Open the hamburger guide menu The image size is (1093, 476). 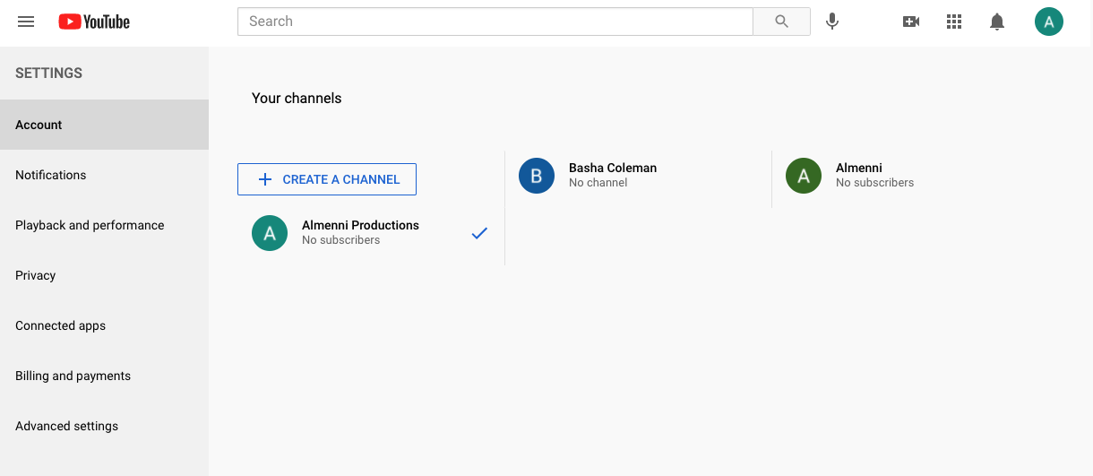click(26, 22)
